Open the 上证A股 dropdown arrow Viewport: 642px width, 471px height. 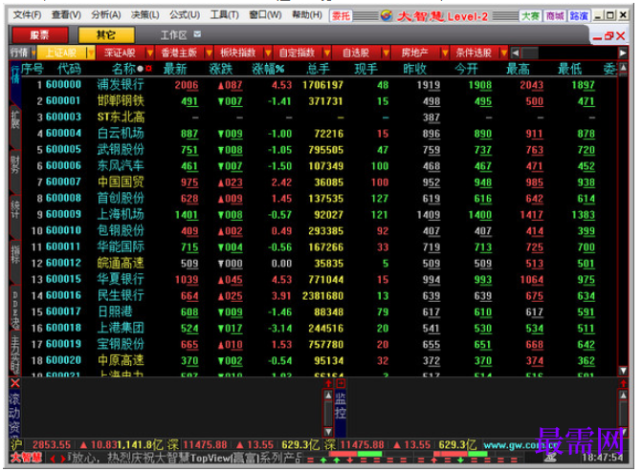coord(91,53)
